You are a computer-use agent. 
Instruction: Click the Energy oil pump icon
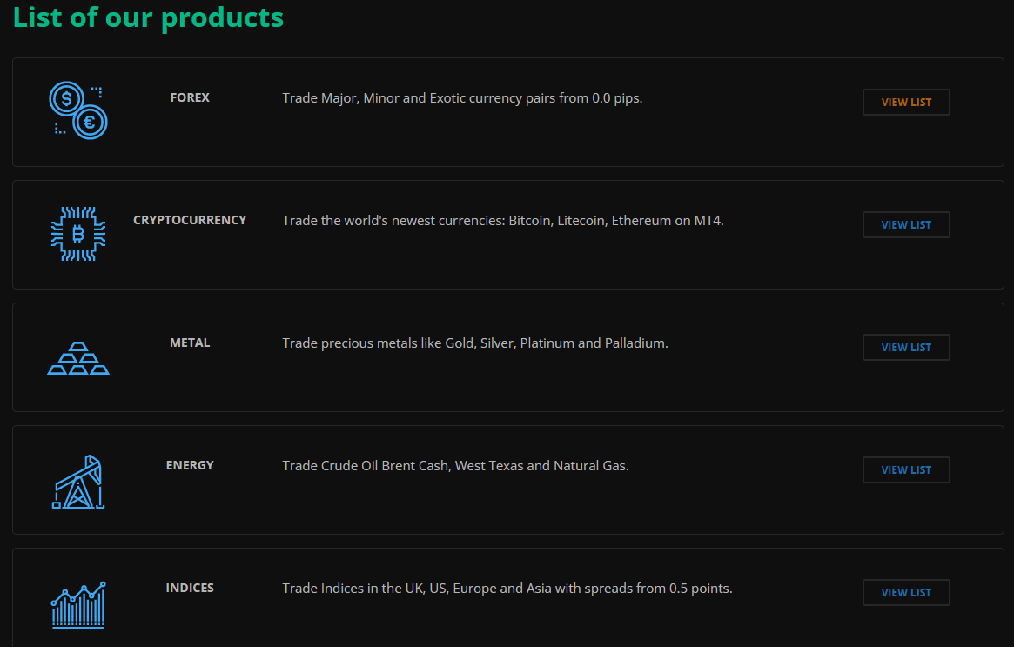(x=78, y=482)
